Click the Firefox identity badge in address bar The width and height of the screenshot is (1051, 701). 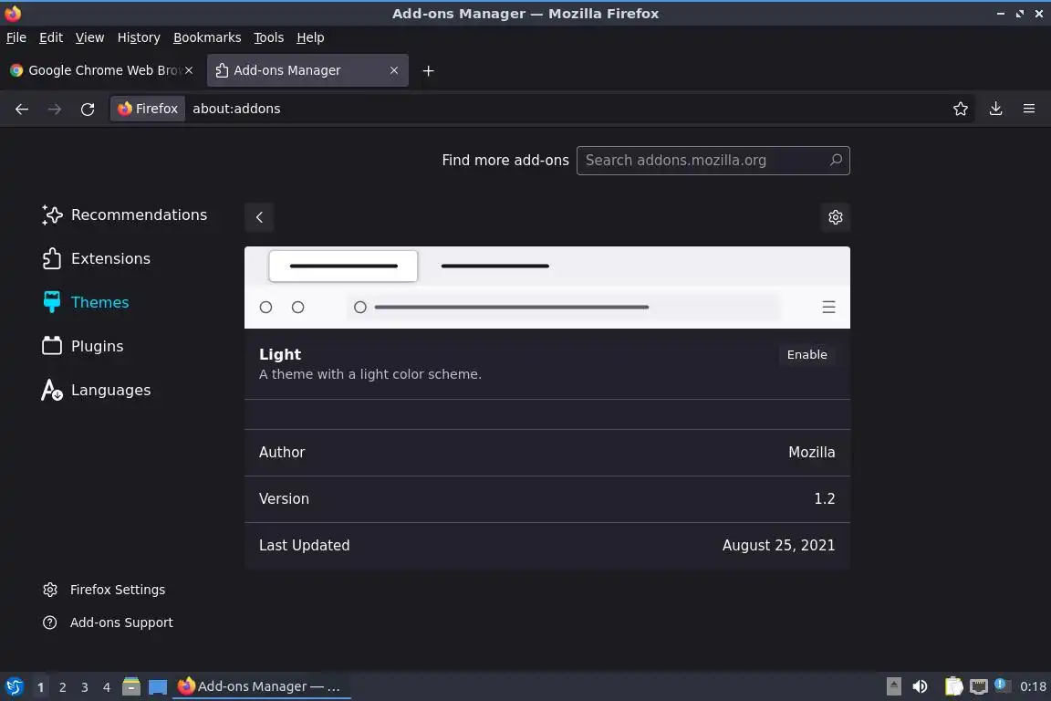pos(148,109)
